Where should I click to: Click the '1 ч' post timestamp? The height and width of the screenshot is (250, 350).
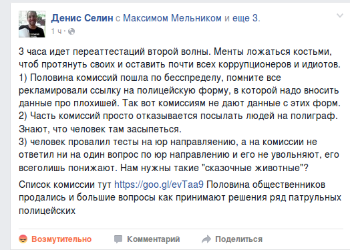56,31
